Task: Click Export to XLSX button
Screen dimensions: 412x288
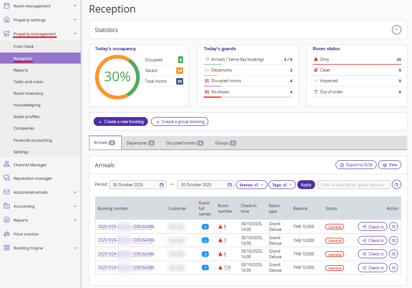Action: tap(356, 165)
